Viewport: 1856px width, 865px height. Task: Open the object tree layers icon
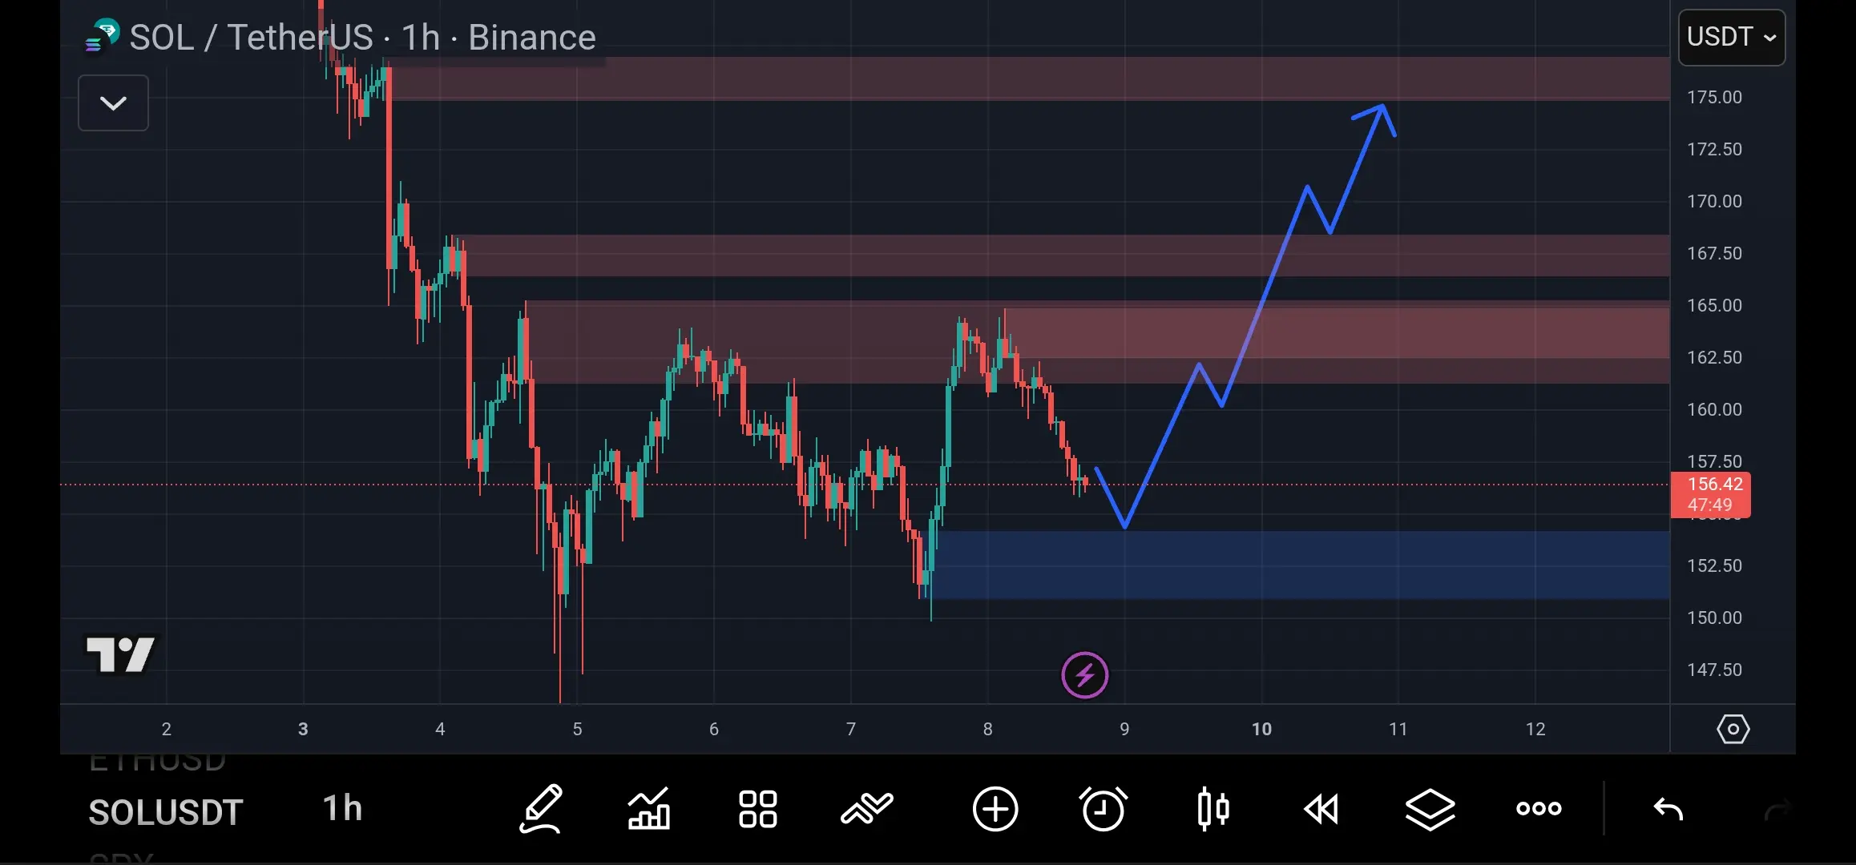pyautogui.click(x=1430, y=809)
